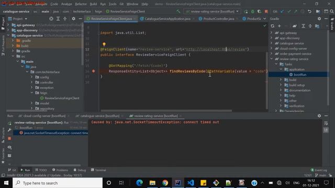Open the Event Log button
335x188 pixels.
pyautogui.click(x=319, y=170)
